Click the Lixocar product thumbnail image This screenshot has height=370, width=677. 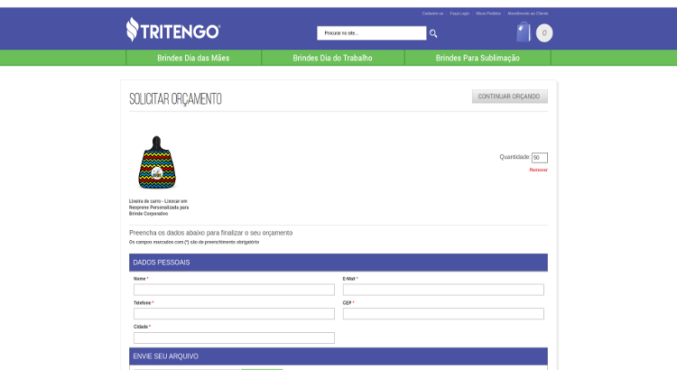(x=157, y=162)
